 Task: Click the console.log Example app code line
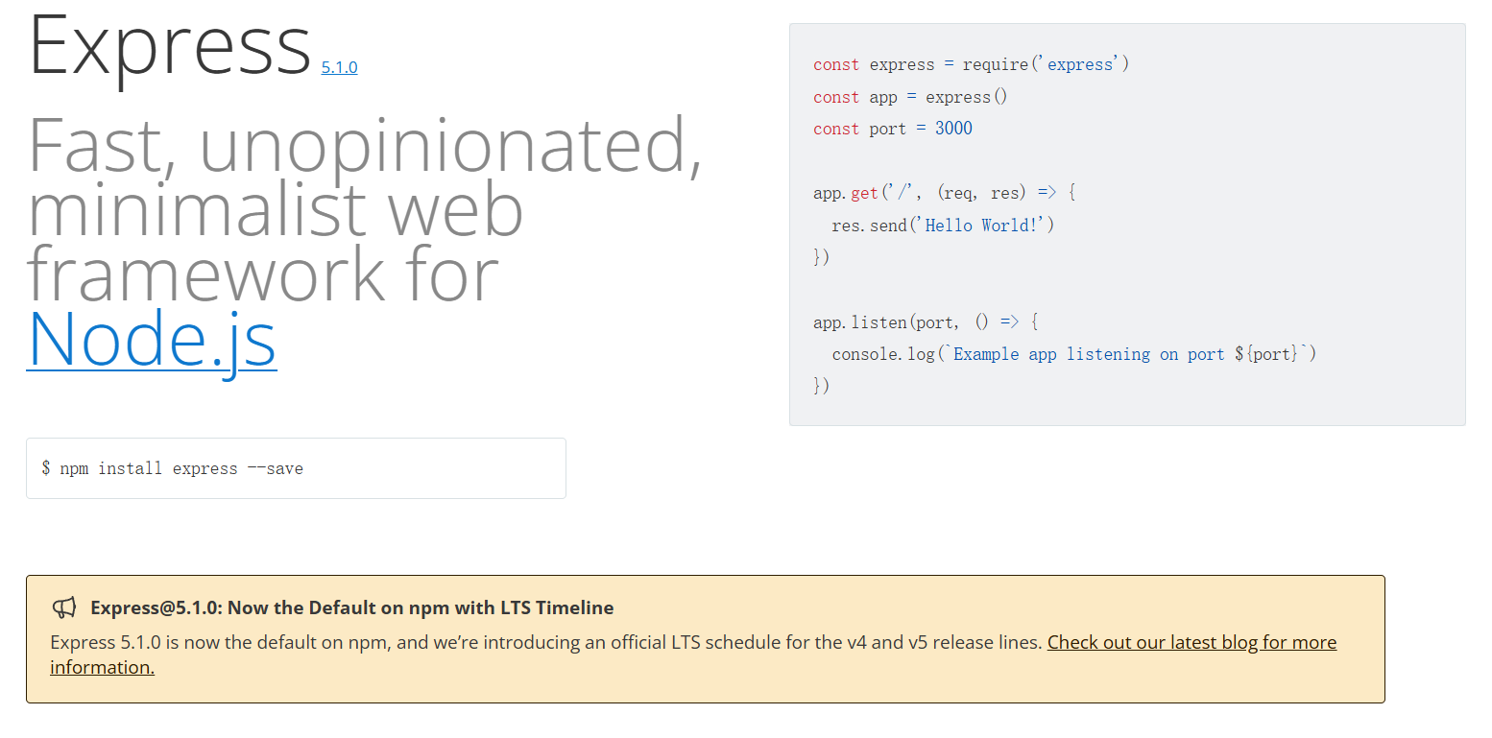(x=1074, y=354)
